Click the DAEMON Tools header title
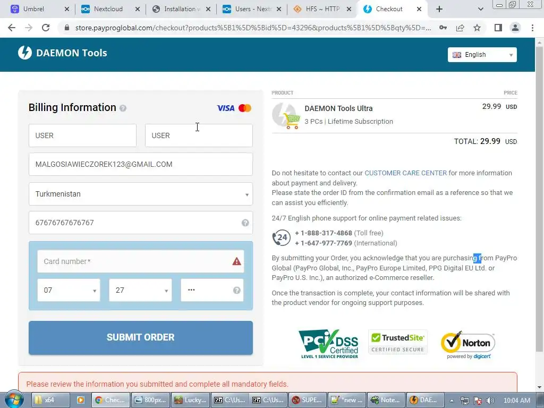This screenshot has width=544, height=408. 72,53
